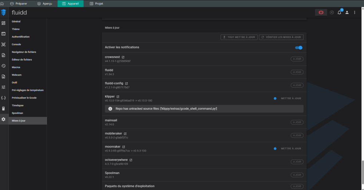Open the user account icon
The width and height of the screenshot is (364, 190).
347,12
